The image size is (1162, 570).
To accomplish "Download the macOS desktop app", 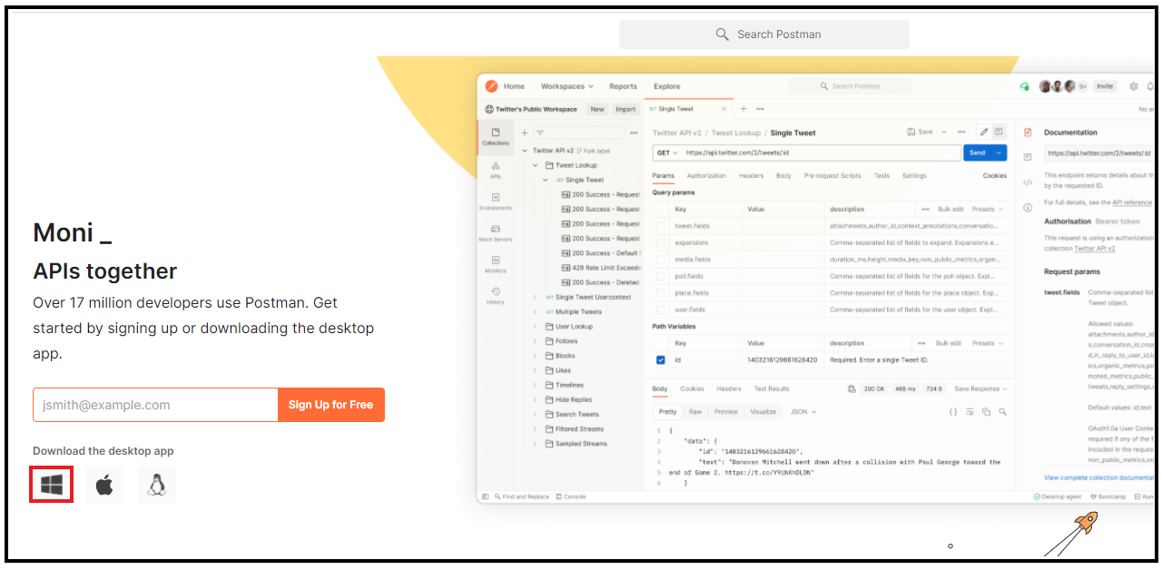I will tap(104, 485).
